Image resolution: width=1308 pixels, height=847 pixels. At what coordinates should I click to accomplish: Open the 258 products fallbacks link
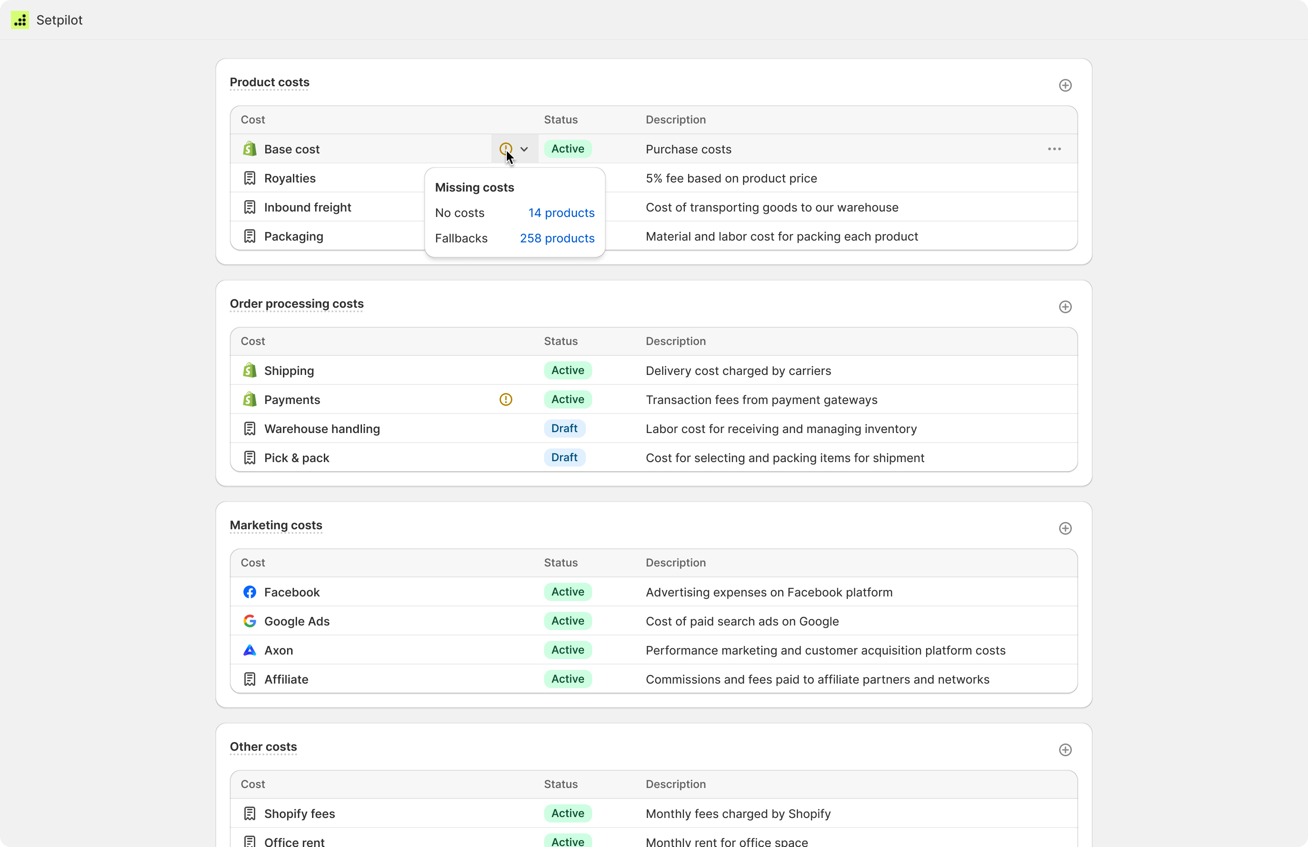click(x=557, y=238)
